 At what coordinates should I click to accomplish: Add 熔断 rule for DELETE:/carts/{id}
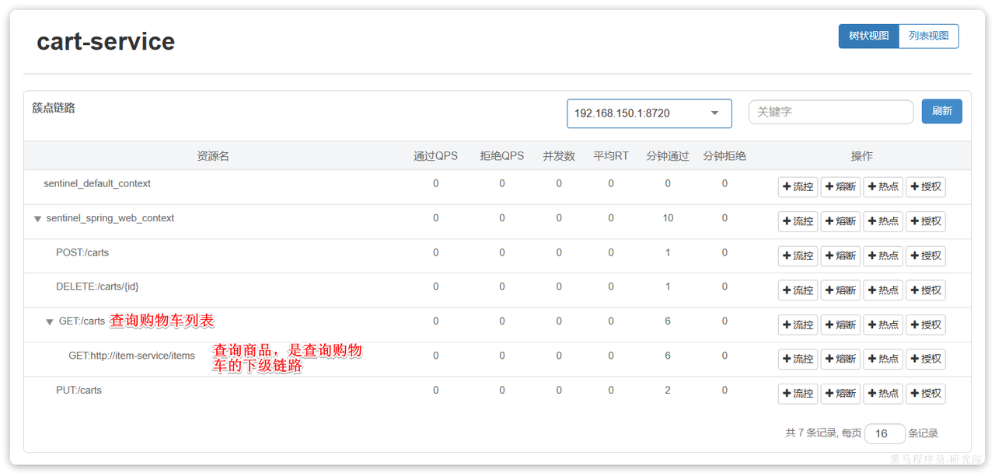(840, 290)
